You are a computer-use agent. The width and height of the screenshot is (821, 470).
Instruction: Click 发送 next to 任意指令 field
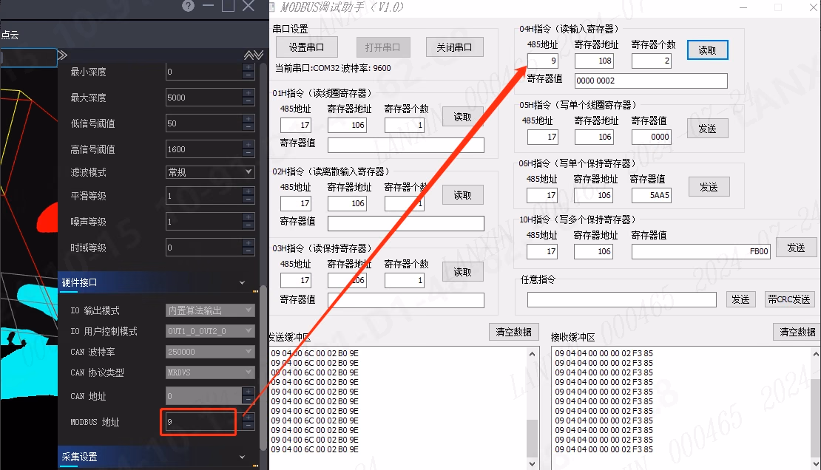[x=740, y=299]
